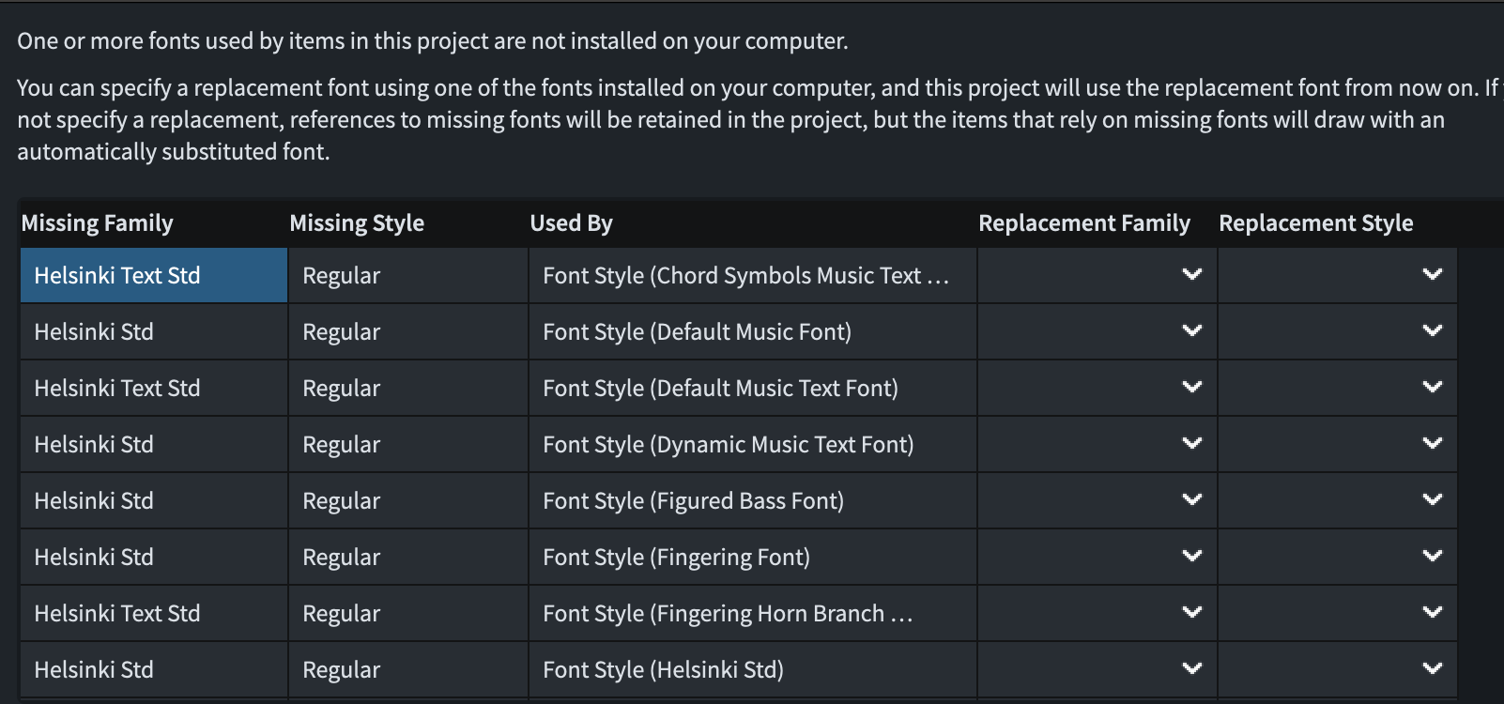Open Replacement Style for Fingering Font row
Screen dimensions: 1504x704
coord(1337,557)
